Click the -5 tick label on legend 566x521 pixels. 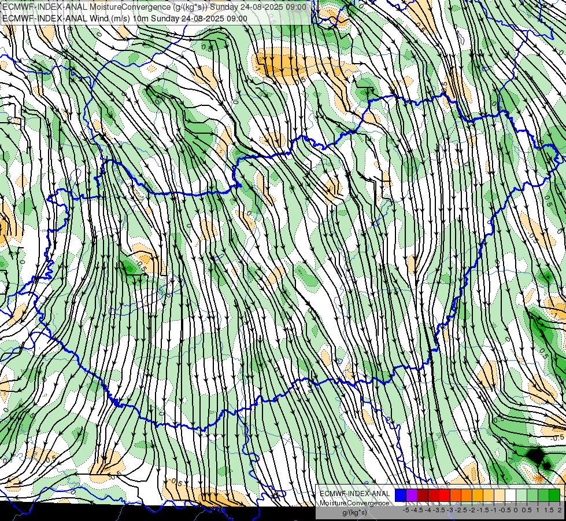click(406, 510)
